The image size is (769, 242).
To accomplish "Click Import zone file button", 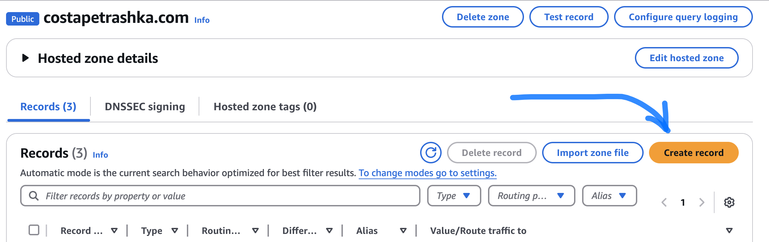I will (592, 153).
